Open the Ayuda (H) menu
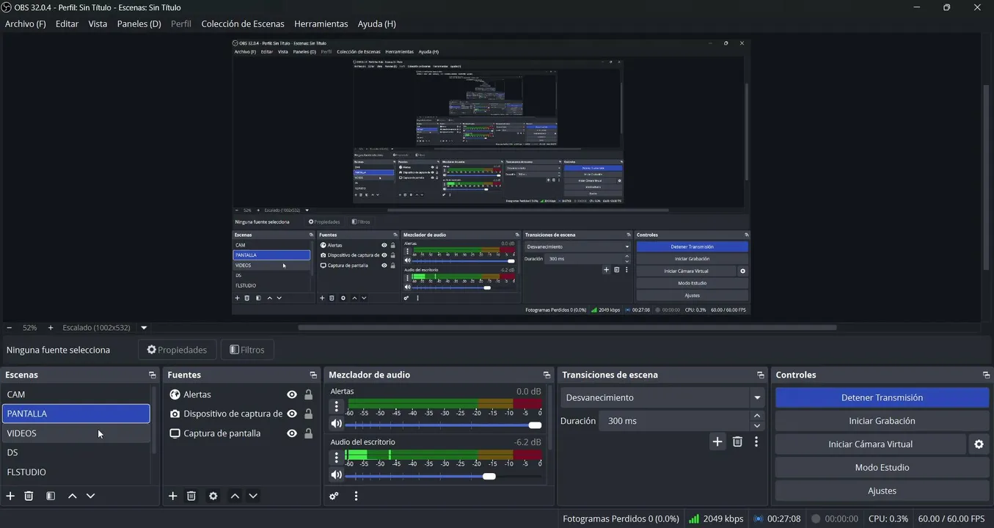 (377, 23)
